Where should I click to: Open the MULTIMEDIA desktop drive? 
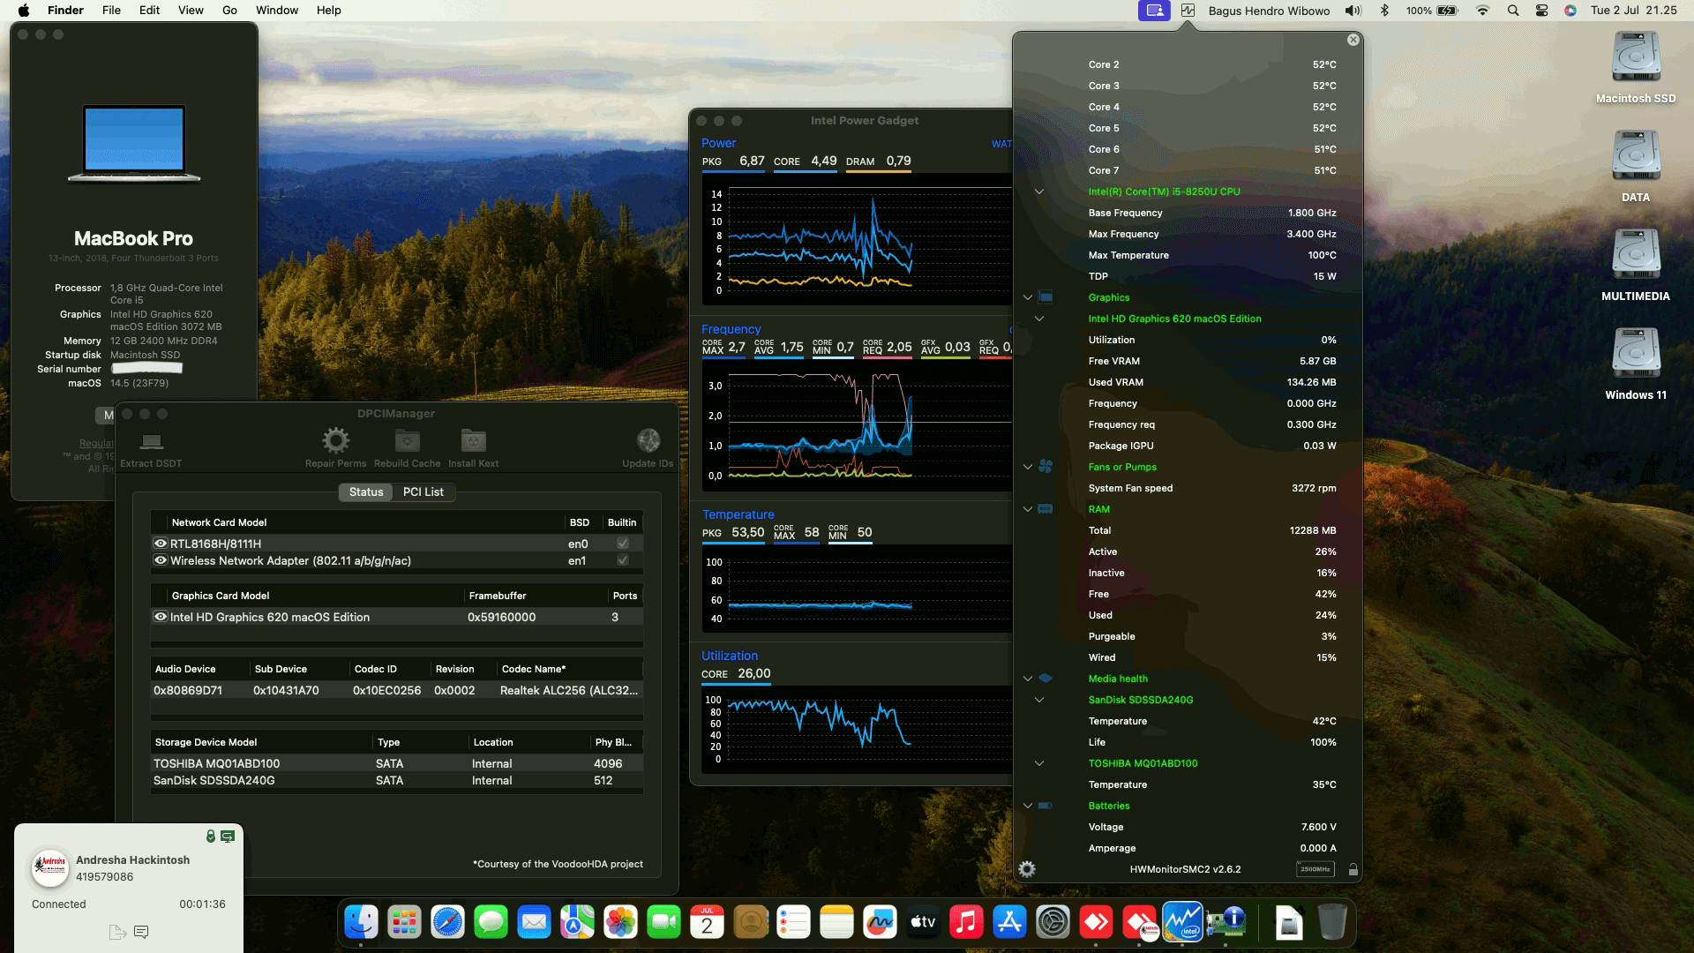click(1636, 265)
